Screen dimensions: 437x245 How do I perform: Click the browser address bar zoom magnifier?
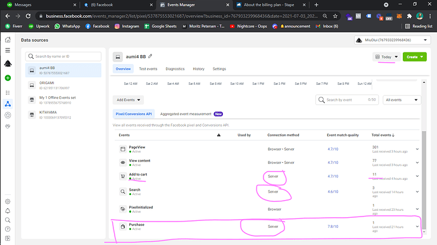tap(325, 16)
